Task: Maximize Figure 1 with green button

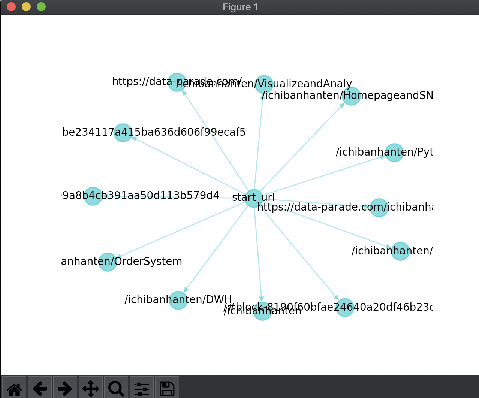Action: [x=41, y=7]
